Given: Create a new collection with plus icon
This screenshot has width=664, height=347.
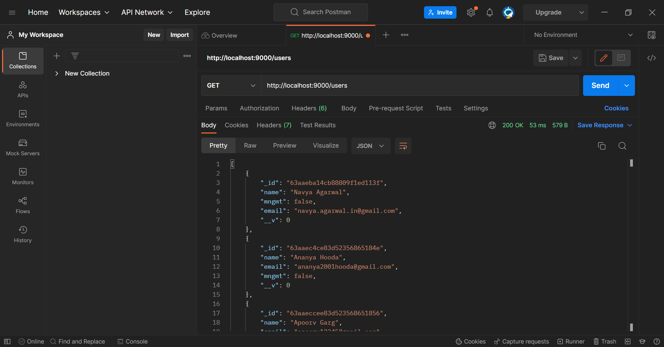Looking at the screenshot, I should pyautogui.click(x=57, y=56).
